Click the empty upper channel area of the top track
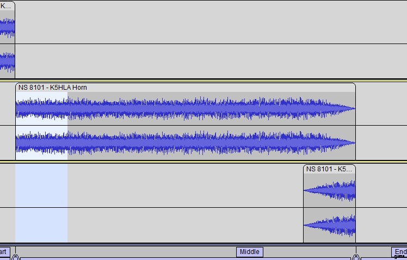The height and width of the screenshot is (260, 407). pyautogui.click(x=207, y=23)
